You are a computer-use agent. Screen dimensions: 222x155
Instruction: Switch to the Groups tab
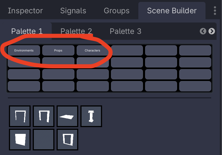click(x=117, y=11)
